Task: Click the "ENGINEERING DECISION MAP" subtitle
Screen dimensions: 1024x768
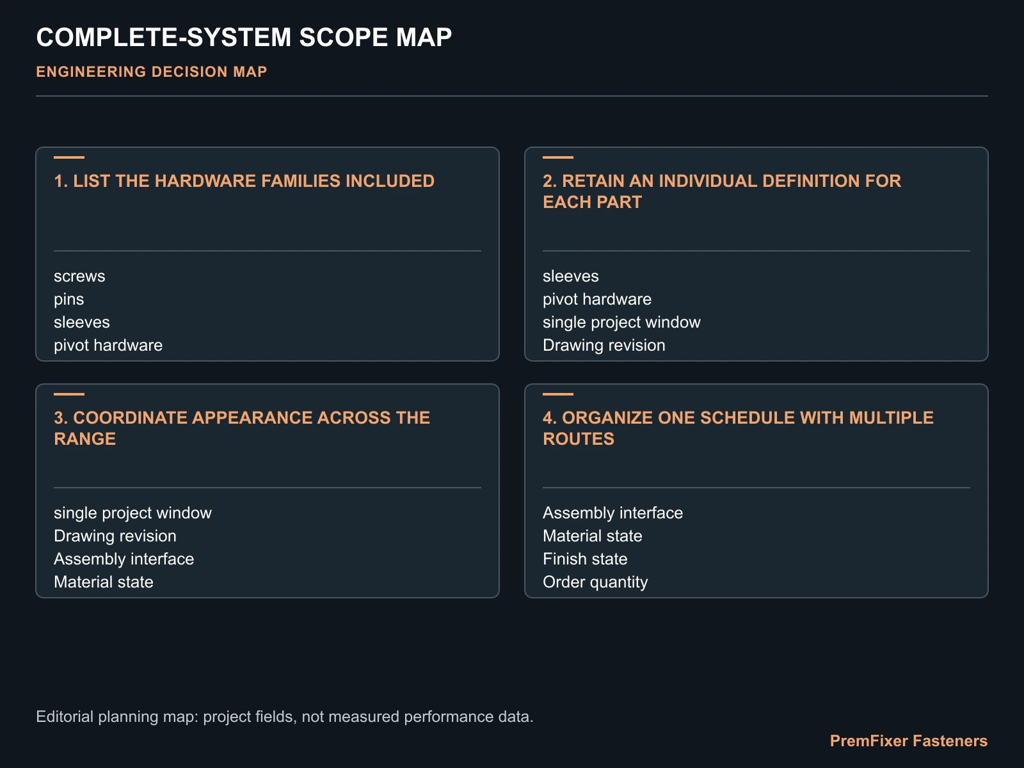Action: click(152, 72)
